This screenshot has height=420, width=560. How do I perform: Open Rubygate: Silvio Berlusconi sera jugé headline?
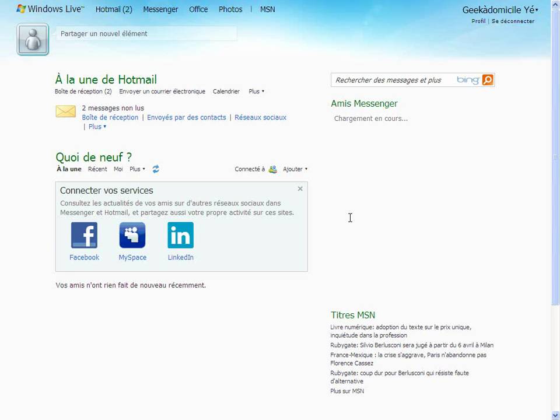point(412,345)
